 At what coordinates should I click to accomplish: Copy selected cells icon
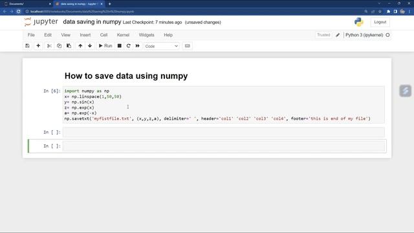59,46
